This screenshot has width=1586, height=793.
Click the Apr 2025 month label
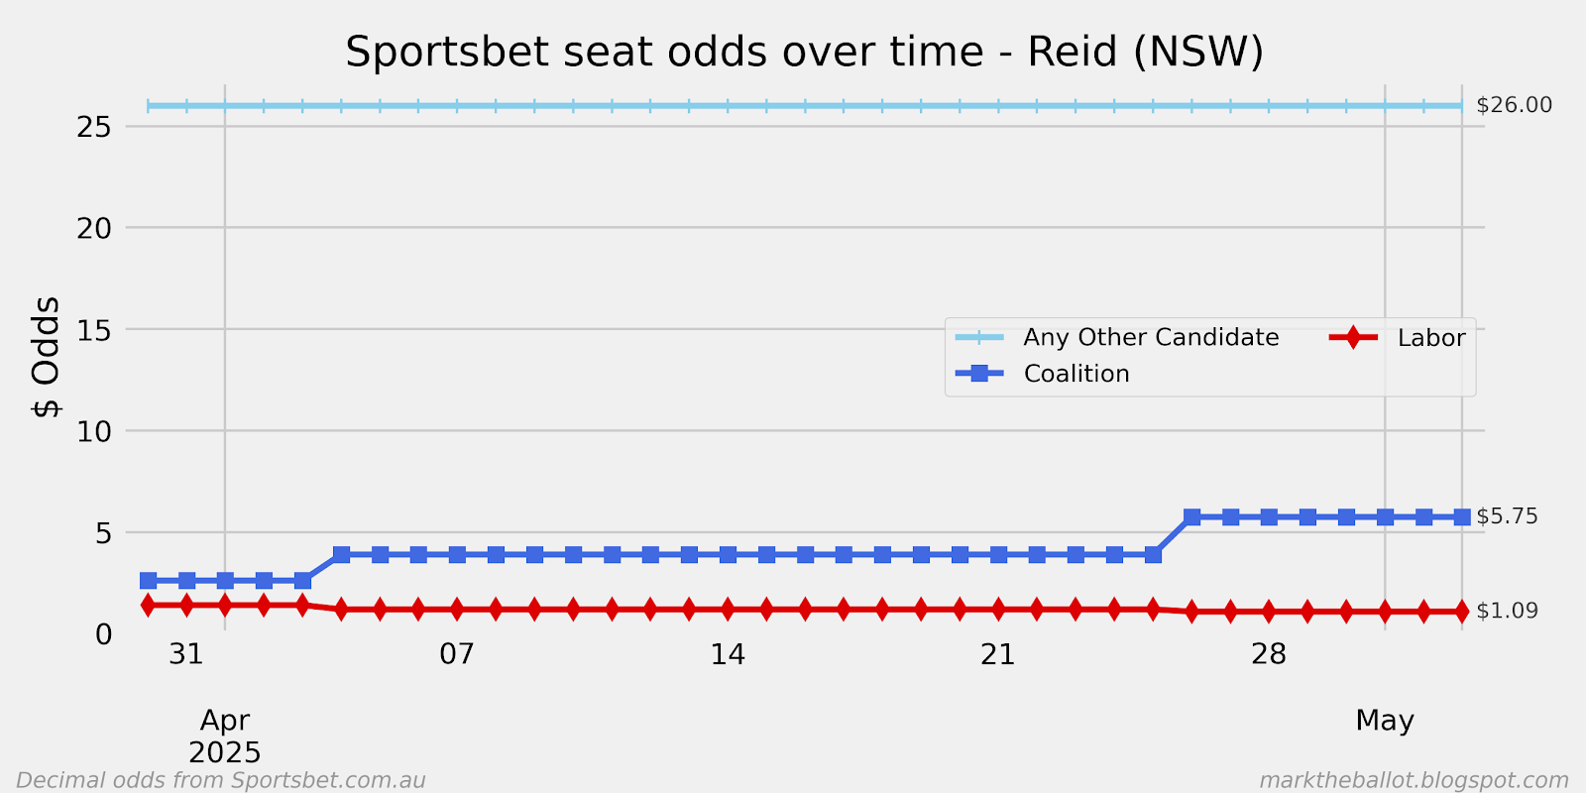pyautogui.click(x=225, y=736)
